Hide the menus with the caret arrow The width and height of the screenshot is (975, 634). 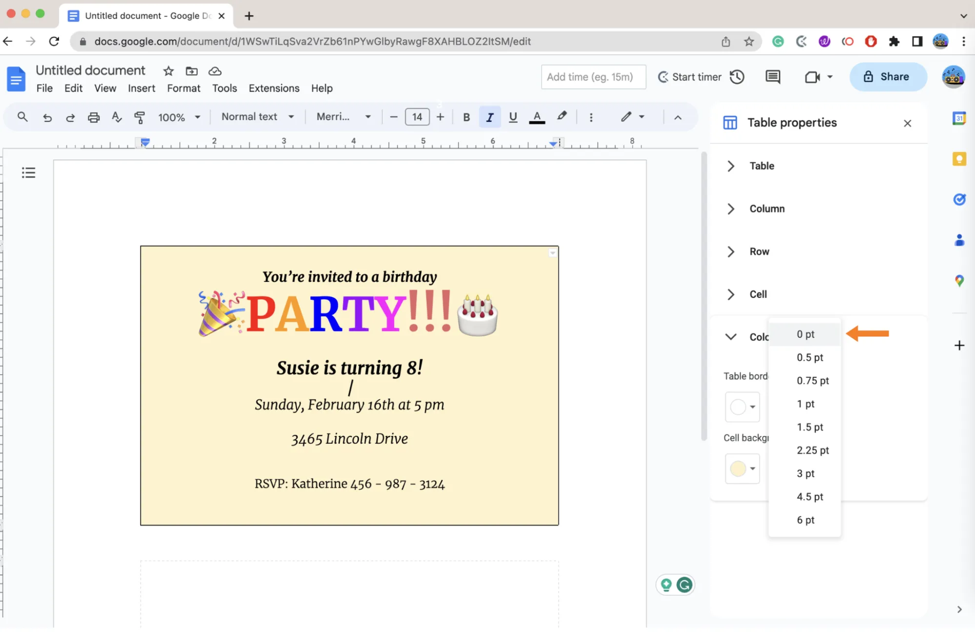678,118
